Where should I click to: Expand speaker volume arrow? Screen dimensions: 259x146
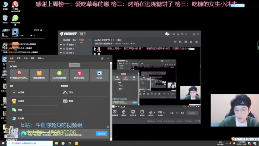pos(164,113)
